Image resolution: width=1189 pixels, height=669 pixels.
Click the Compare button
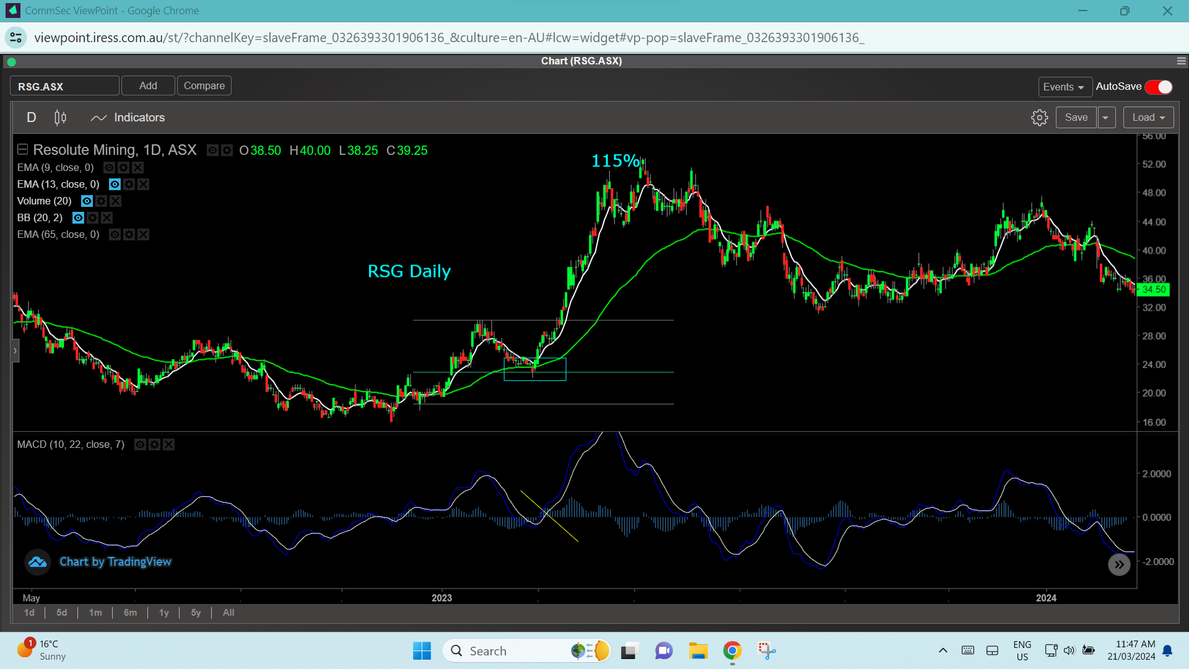click(204, 86)
